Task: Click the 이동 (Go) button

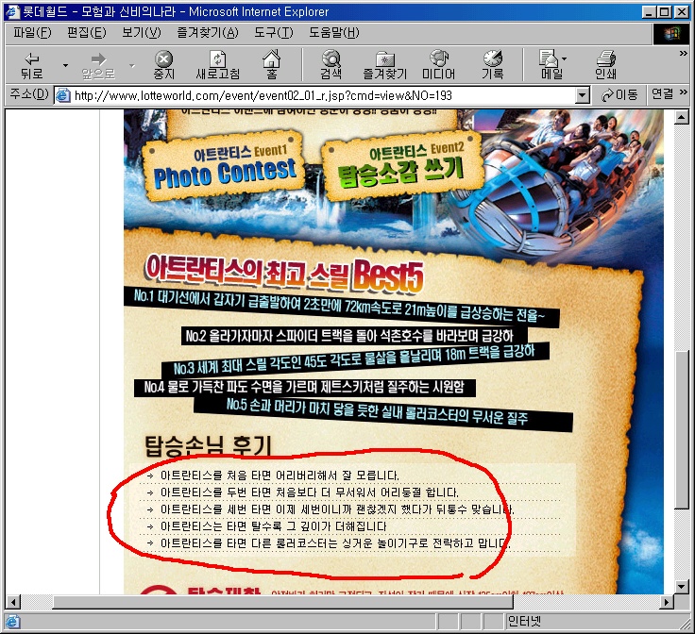Action: pyautogui.click(x=619, y=94)
